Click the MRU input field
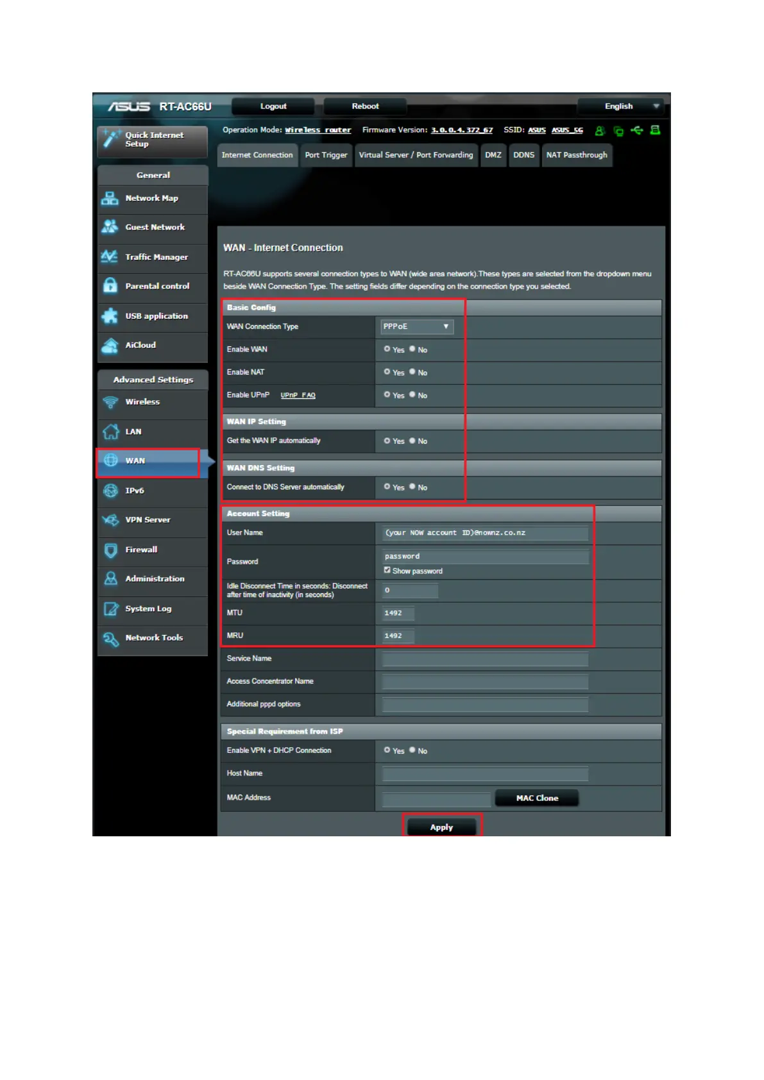Image resolution: width=764 pixels, height=1080 pixels. [x=398, y=636]
